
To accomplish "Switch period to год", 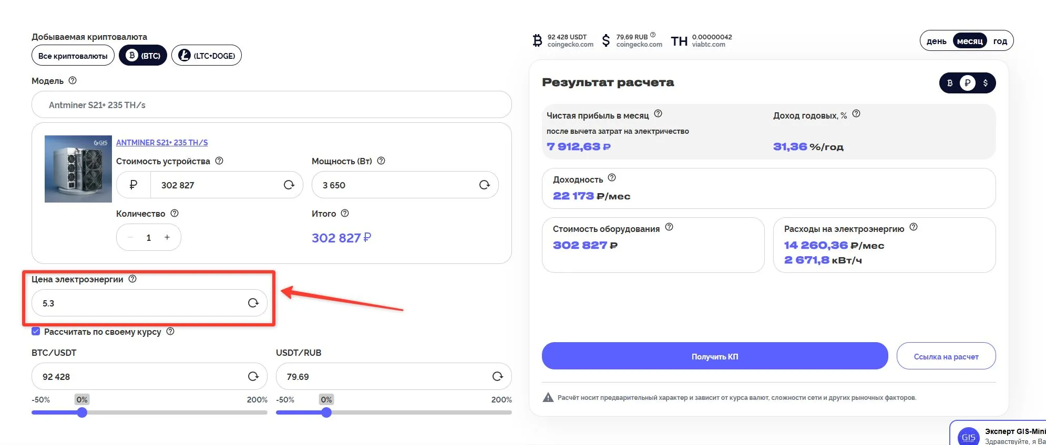I will pyautogui.click(x=1000, y=41).
